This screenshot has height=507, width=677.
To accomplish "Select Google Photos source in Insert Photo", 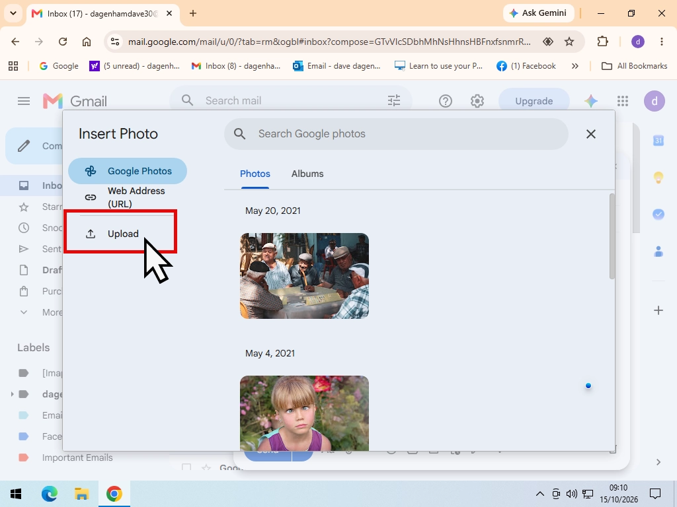I will pos(128,171).
